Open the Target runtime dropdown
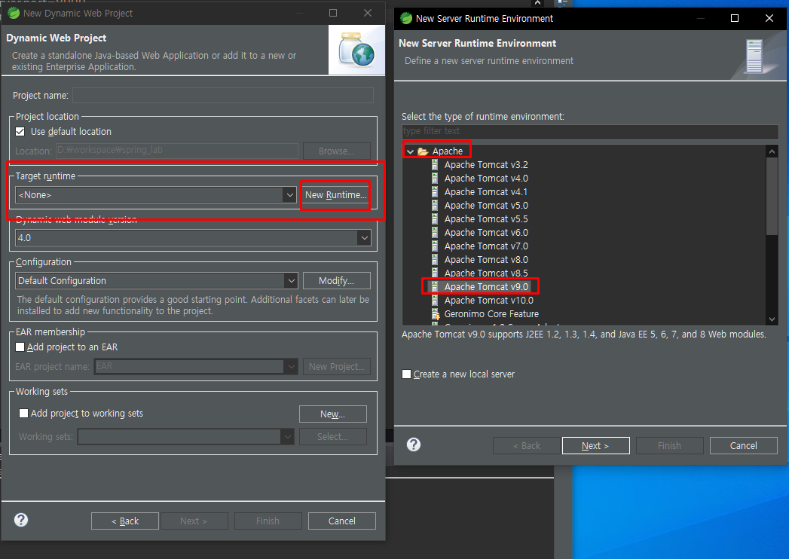 [289, 194]
